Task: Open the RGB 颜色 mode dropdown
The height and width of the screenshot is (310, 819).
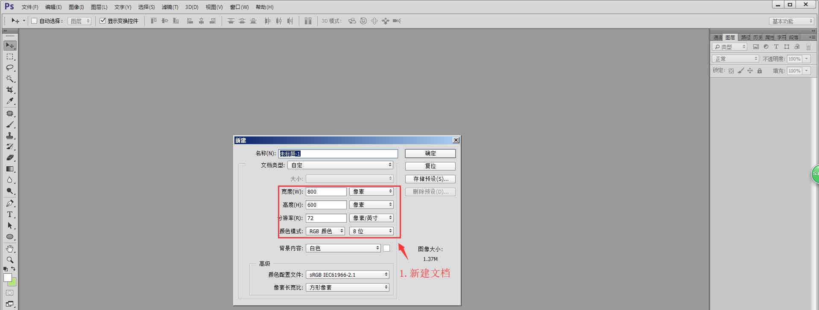Action: [x=325, y=231]
